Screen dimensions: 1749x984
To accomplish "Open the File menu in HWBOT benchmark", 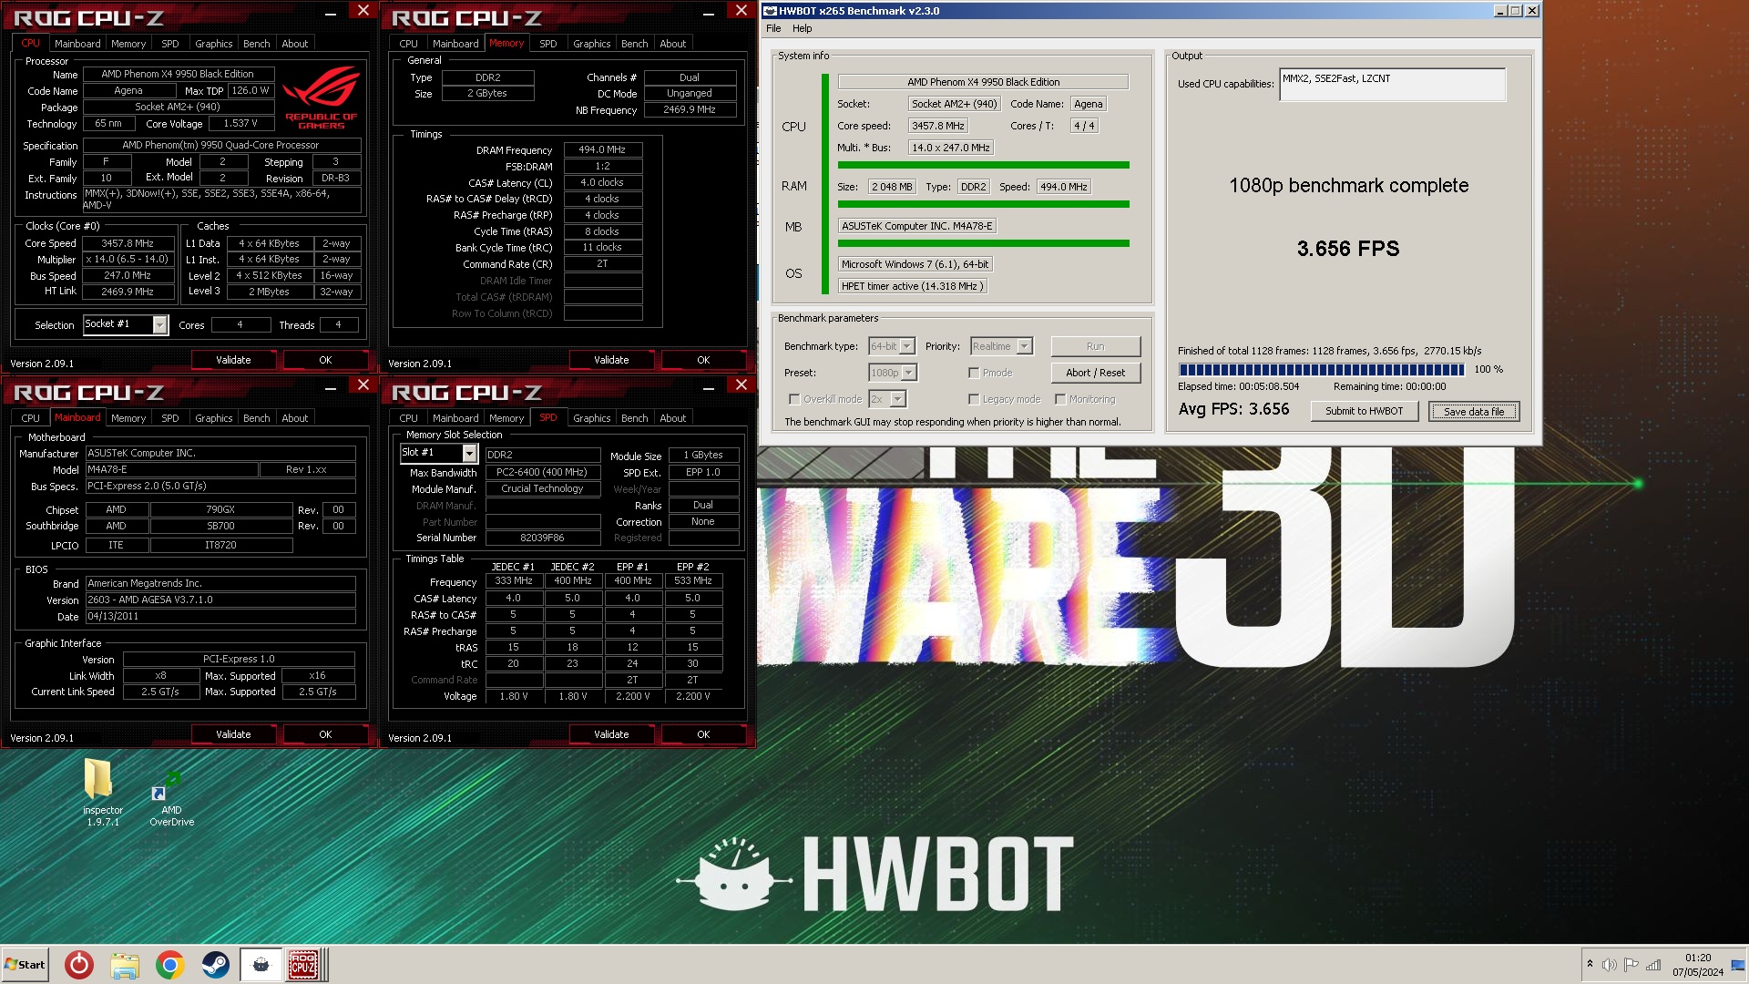I will (x=773, y=28).
